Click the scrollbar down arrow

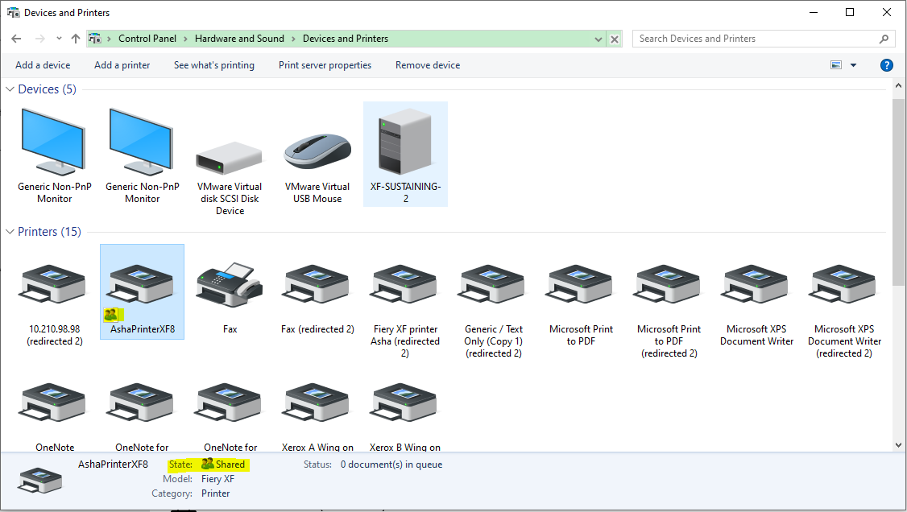898,445
